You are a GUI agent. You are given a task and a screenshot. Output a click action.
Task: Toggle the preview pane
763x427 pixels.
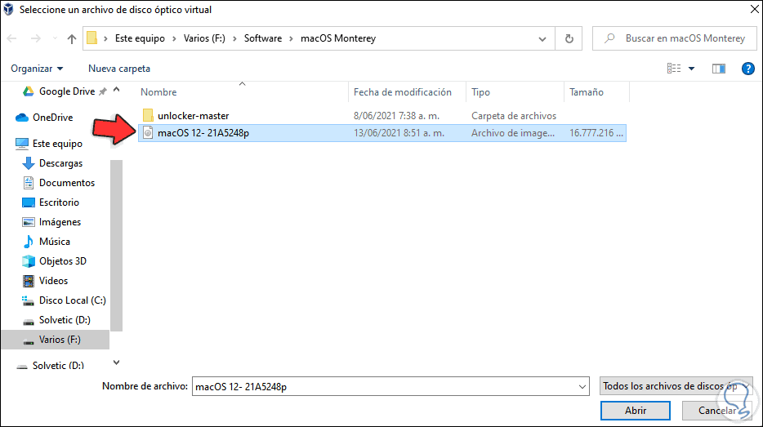719,69
